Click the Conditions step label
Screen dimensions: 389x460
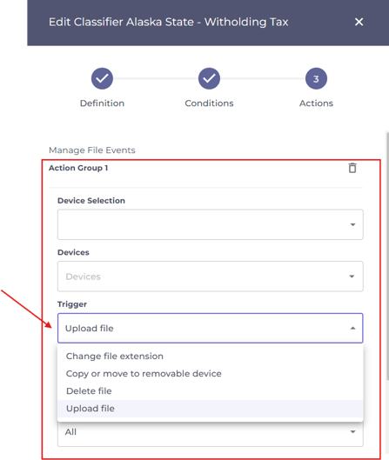[x=209, y=103]
